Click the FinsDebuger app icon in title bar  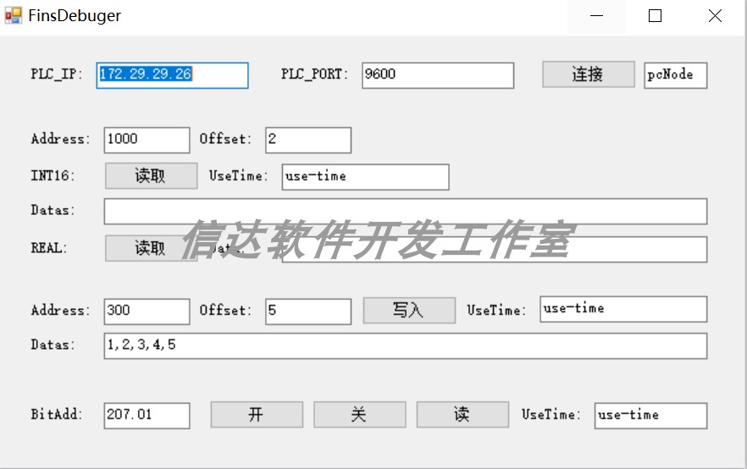14,16
